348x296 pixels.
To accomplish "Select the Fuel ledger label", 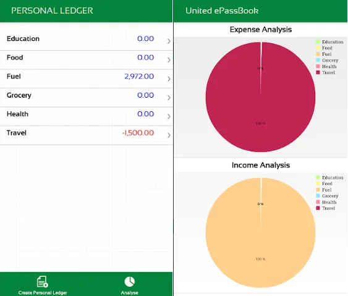I will [x=14, y=77].
